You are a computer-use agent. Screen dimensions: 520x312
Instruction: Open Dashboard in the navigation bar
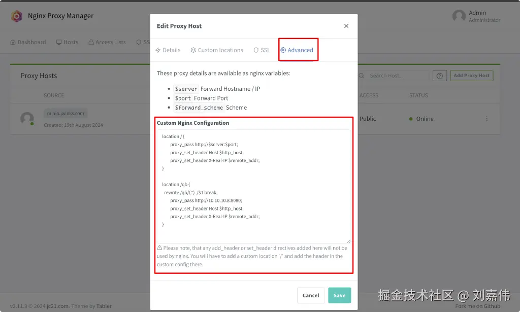point(28,42)
